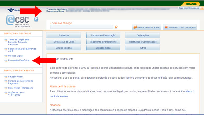Open Caixa Postal - Mensagens link

pos(20,88)
